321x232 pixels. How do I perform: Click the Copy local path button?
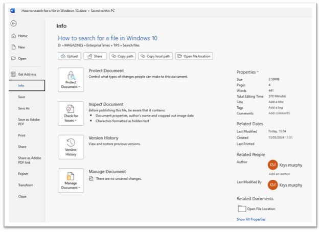(x=155, y=56)
